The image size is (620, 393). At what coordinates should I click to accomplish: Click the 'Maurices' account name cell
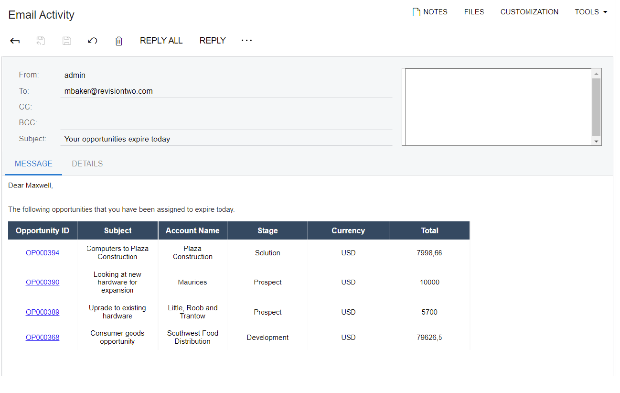(192, 283)
